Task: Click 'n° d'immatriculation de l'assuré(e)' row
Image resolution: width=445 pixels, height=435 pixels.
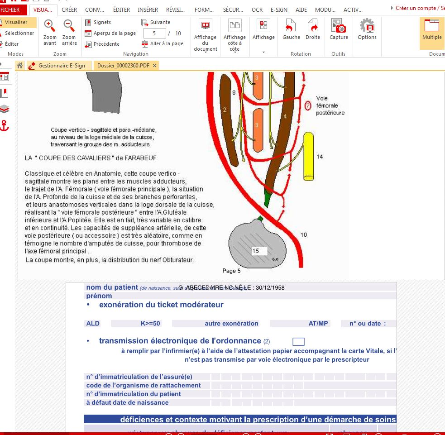Action: point(240,377)
